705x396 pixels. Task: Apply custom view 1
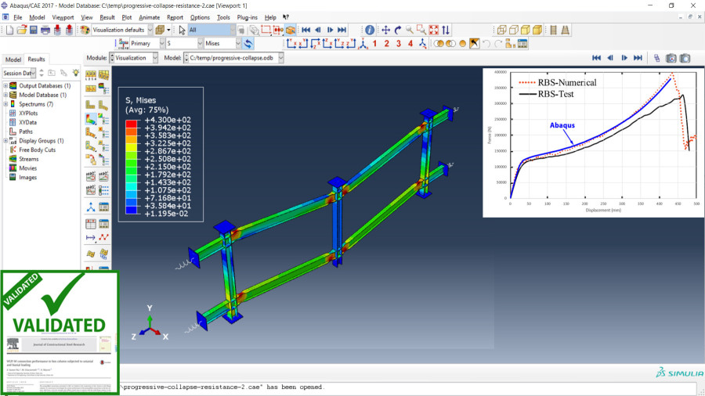tap(374, 44)
